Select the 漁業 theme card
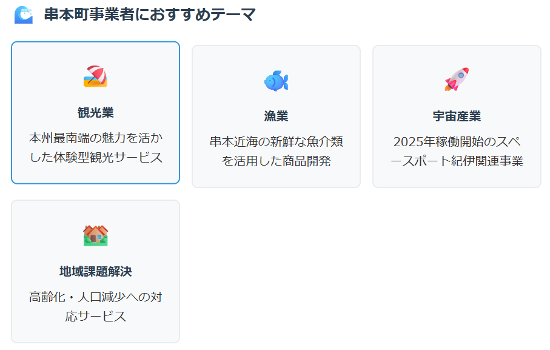The image size is (550, 350). [276, 116]
